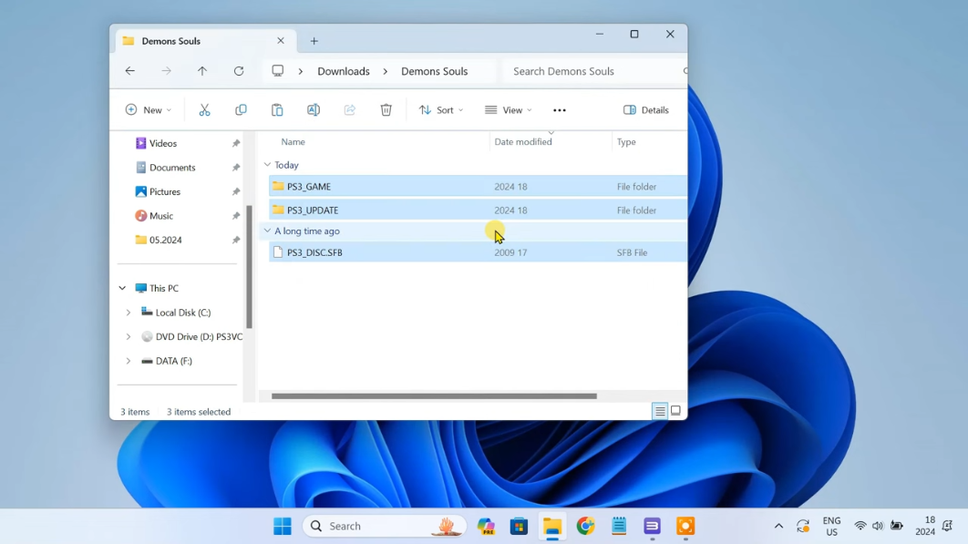Image resolution: width=968 pixels, height=544 pixels.
Task: Select PS3_DISC.SFB file
Action: (x=478, y=252)
